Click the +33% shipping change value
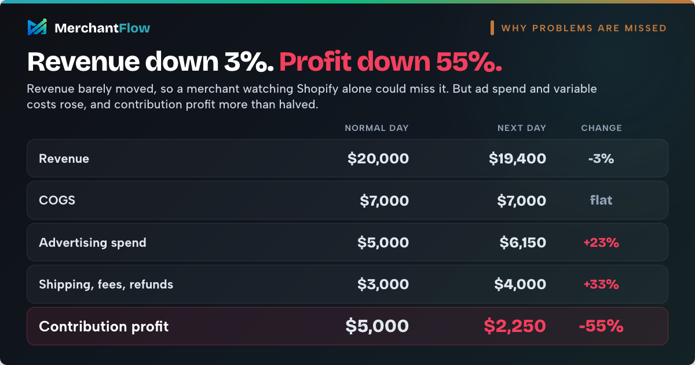 (x=601, y=284)
